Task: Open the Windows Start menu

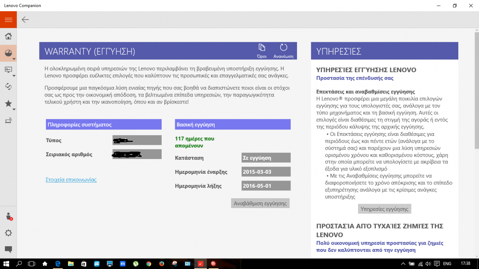Action: pos(7,263)
